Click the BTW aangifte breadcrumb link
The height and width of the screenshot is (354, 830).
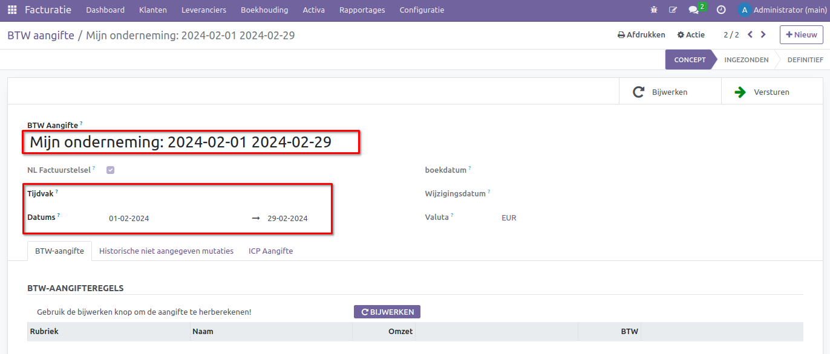(41, 36)
